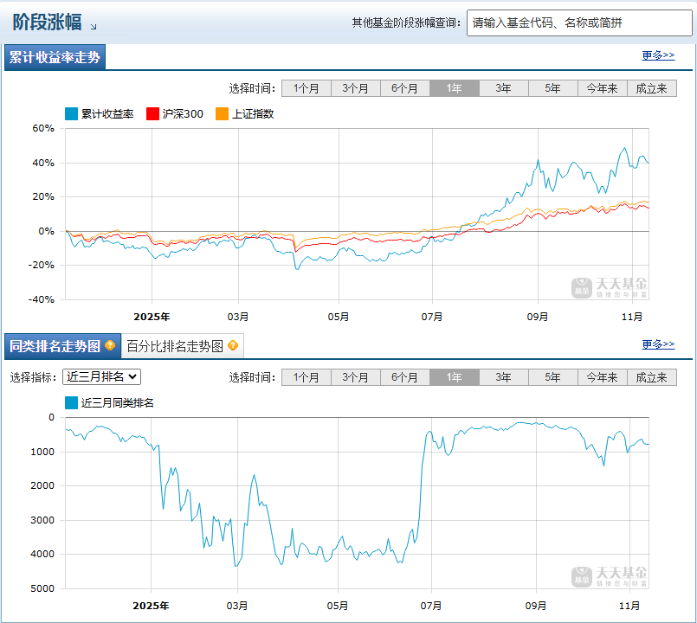The width and height of the screenshot is (697, 623).
Task: Select 6个月 period on the upper chart
Action: pos(404,87)
